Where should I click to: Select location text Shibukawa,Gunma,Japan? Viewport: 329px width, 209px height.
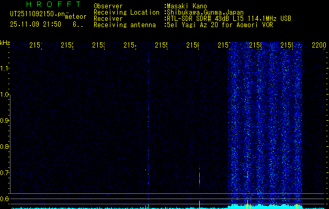pos(205,13)
